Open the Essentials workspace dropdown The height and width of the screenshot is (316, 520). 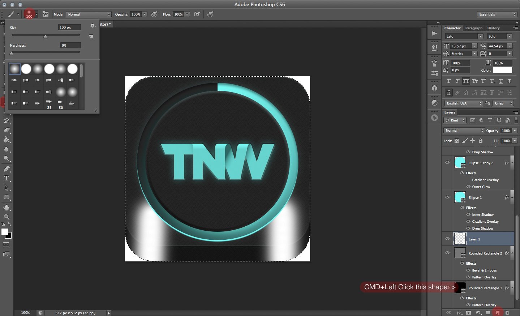click(x=497, y=14)
